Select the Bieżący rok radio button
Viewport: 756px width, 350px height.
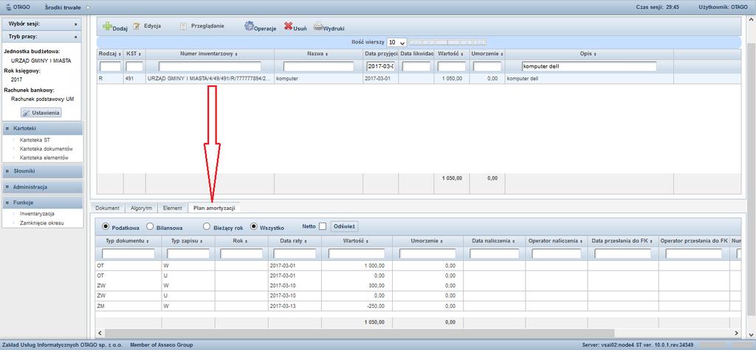point(207,226)
